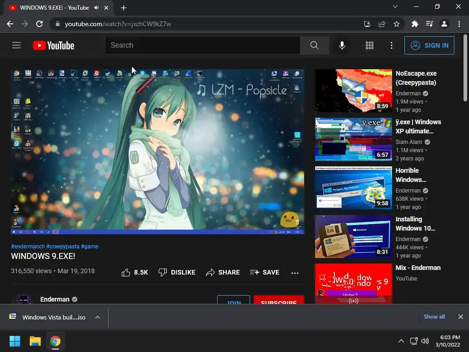Reload the YouTube page
Image resolution: width=469 pixels, height=352 pixels.
(x=39, y=24)
